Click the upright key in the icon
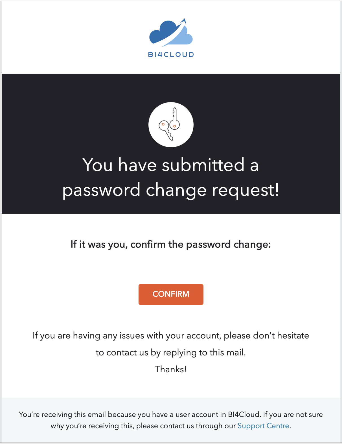Image resolution: width=342 pixels, height=444 pixels. tap(175, 118)
